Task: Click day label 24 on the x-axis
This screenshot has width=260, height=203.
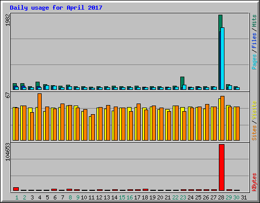Action: coord(190,197)
